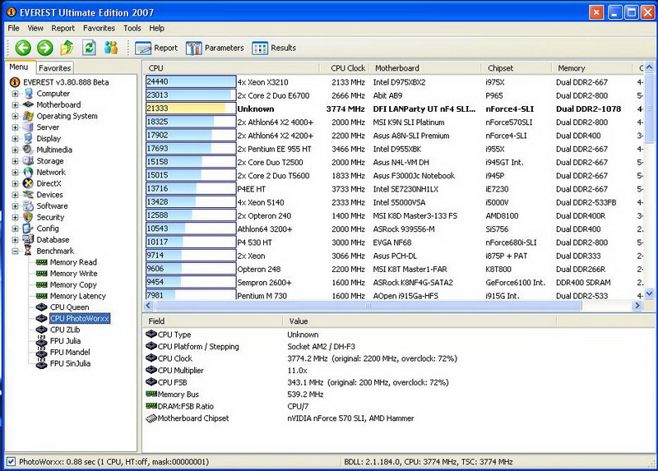The height and width of the screenshot is (471, 658).
Task: Open the Report menu
Action: (63, 28)
